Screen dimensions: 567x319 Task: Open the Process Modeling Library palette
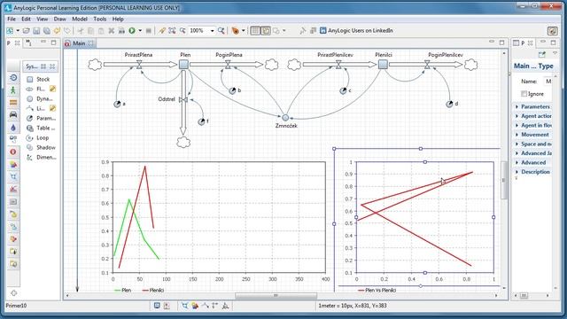[x=13, y=77]
